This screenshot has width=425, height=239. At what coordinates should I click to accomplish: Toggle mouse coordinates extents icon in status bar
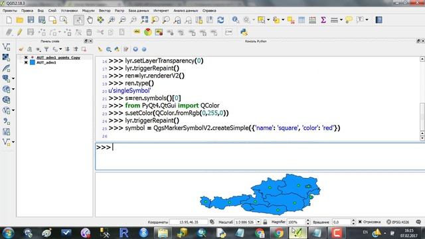(x=212, y=222)
